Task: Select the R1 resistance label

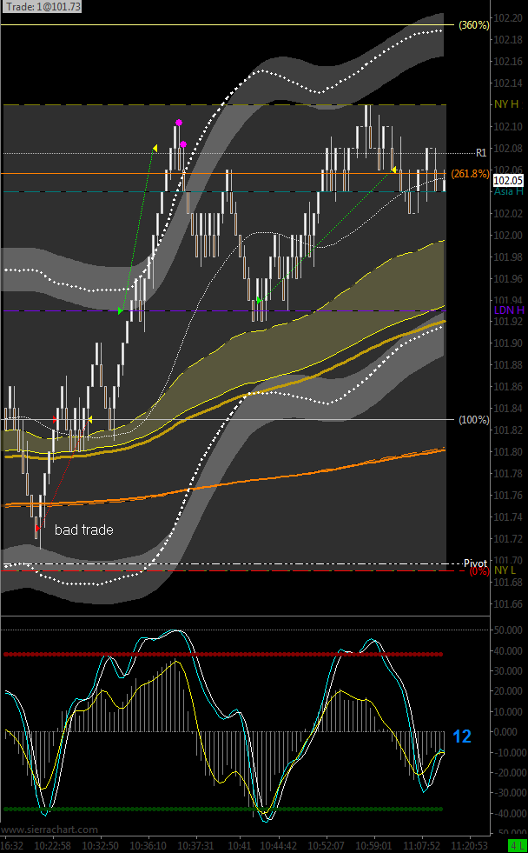Action: [481, 153]
